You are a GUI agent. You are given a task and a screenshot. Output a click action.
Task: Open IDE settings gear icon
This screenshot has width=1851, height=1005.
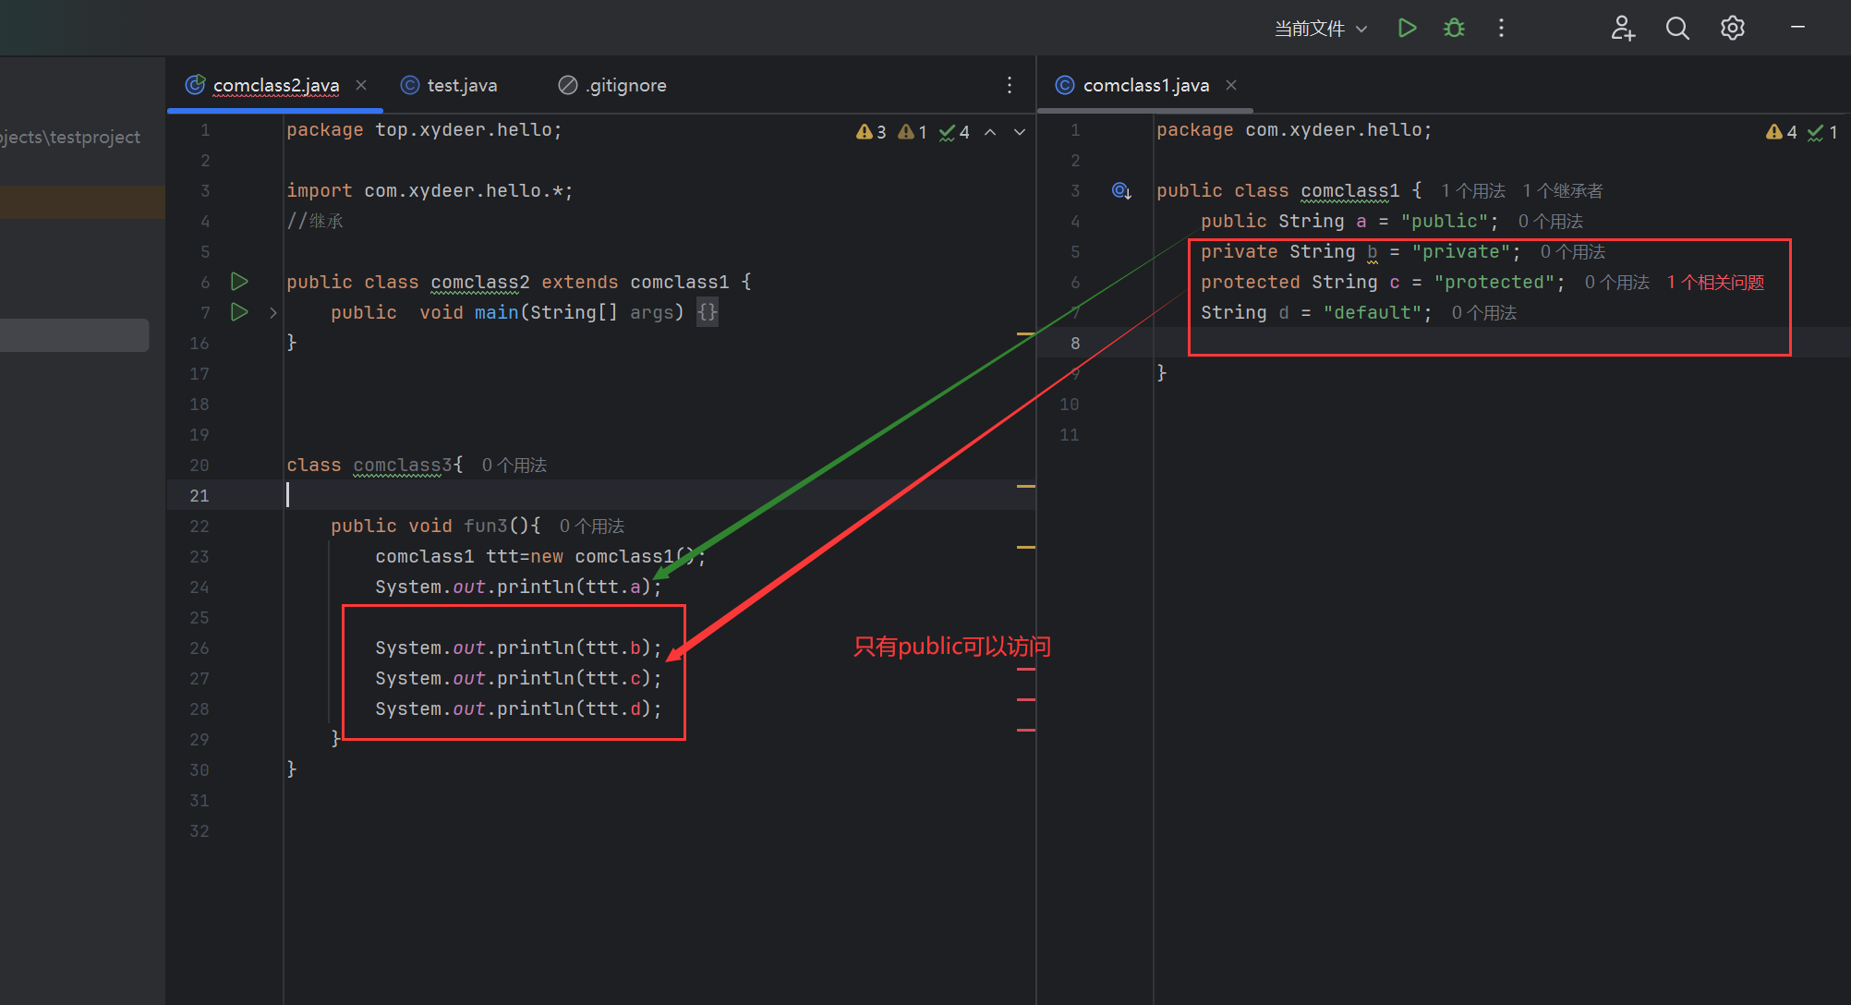pyautogui.click(x=1732, y=28)
